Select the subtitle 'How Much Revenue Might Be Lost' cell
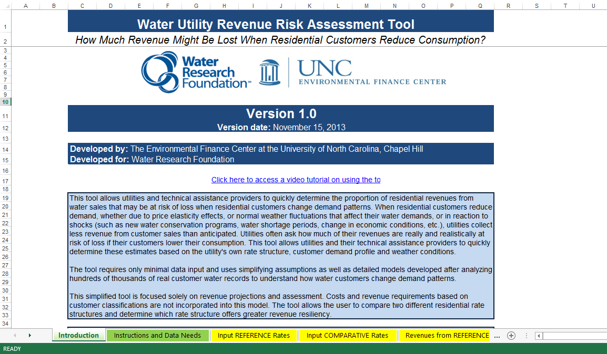This screenshot has height=354, width=607. tap(281, 40)
